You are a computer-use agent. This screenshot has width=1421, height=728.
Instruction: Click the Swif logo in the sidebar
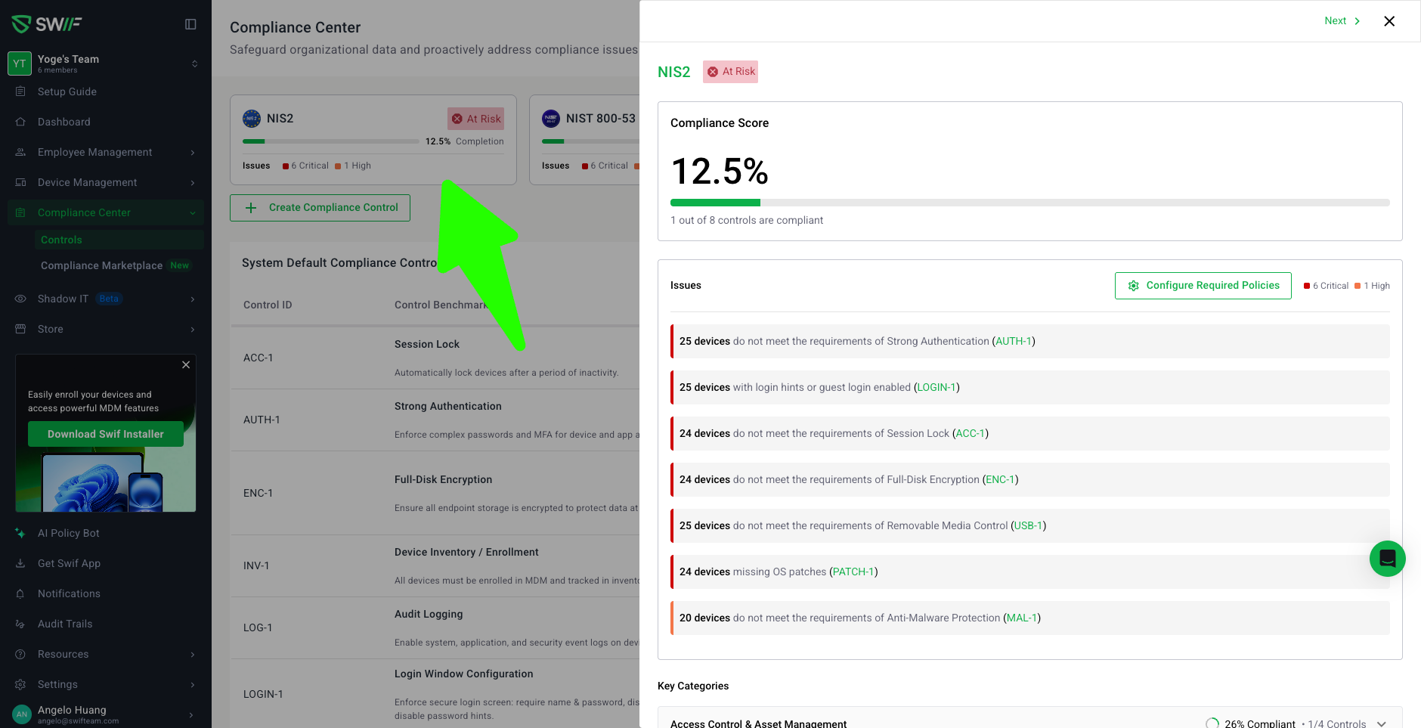47,24
